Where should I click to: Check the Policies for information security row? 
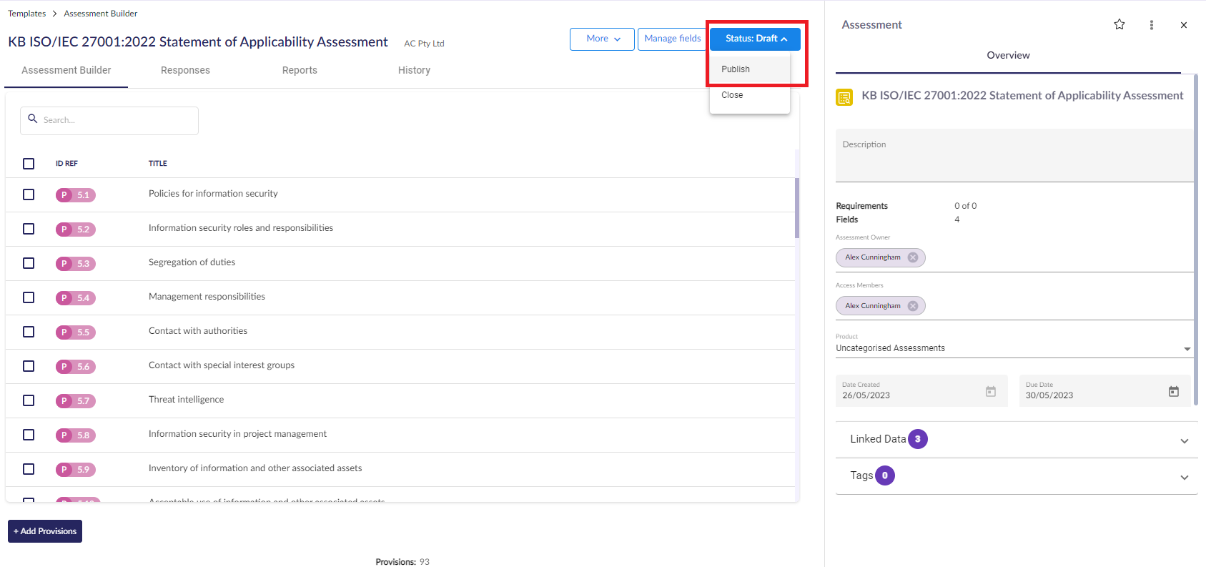[x=29, y=194]
